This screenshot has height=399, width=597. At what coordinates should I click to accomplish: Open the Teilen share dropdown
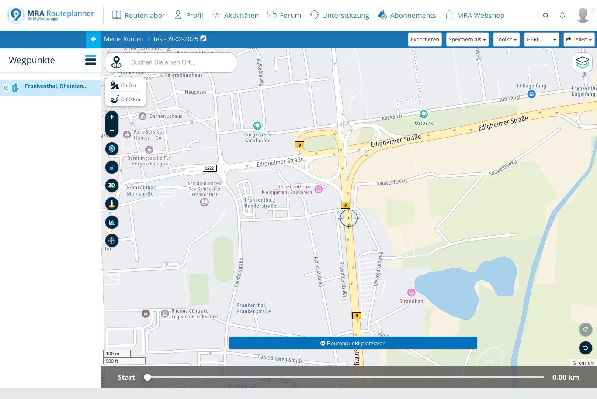coord(579,39)
